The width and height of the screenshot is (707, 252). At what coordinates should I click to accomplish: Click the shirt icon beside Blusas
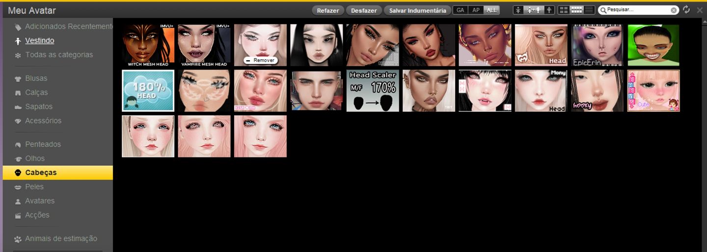coord(18,78)
